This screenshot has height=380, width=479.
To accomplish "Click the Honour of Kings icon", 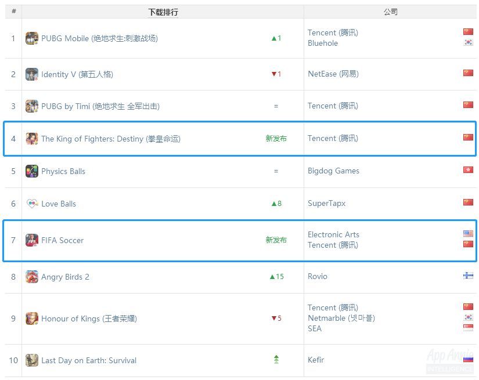I will click(32, 319).
